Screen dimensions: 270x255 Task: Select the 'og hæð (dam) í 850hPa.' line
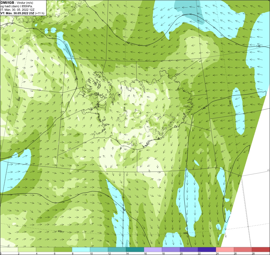[16, 6]
